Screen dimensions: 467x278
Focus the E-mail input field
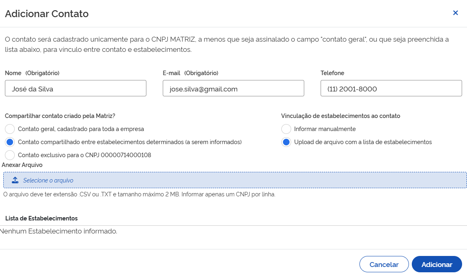(x=233, y=89)
